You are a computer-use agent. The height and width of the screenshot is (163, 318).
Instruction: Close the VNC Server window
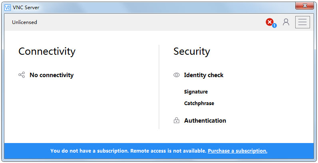pyautogui.click(x=304, y=6)
